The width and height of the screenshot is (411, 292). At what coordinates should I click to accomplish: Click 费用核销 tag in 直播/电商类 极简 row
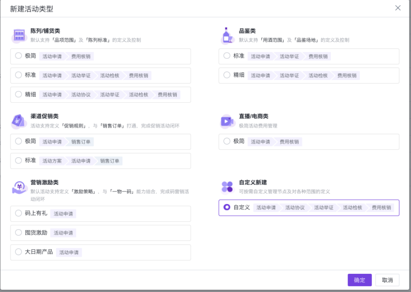pyautogui.click(x=289, y=142)
